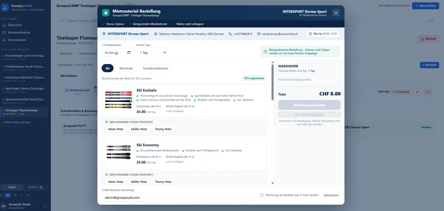Select the Klassenlager Lenk trip in the sidebar
444x211 pixels.
[24, 57]
